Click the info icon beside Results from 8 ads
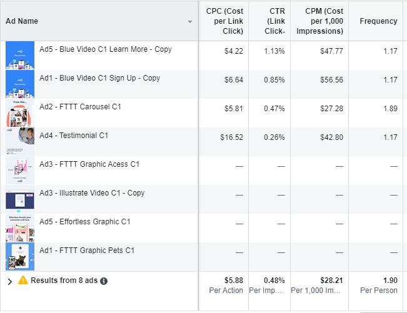 [x=104, y=281]
